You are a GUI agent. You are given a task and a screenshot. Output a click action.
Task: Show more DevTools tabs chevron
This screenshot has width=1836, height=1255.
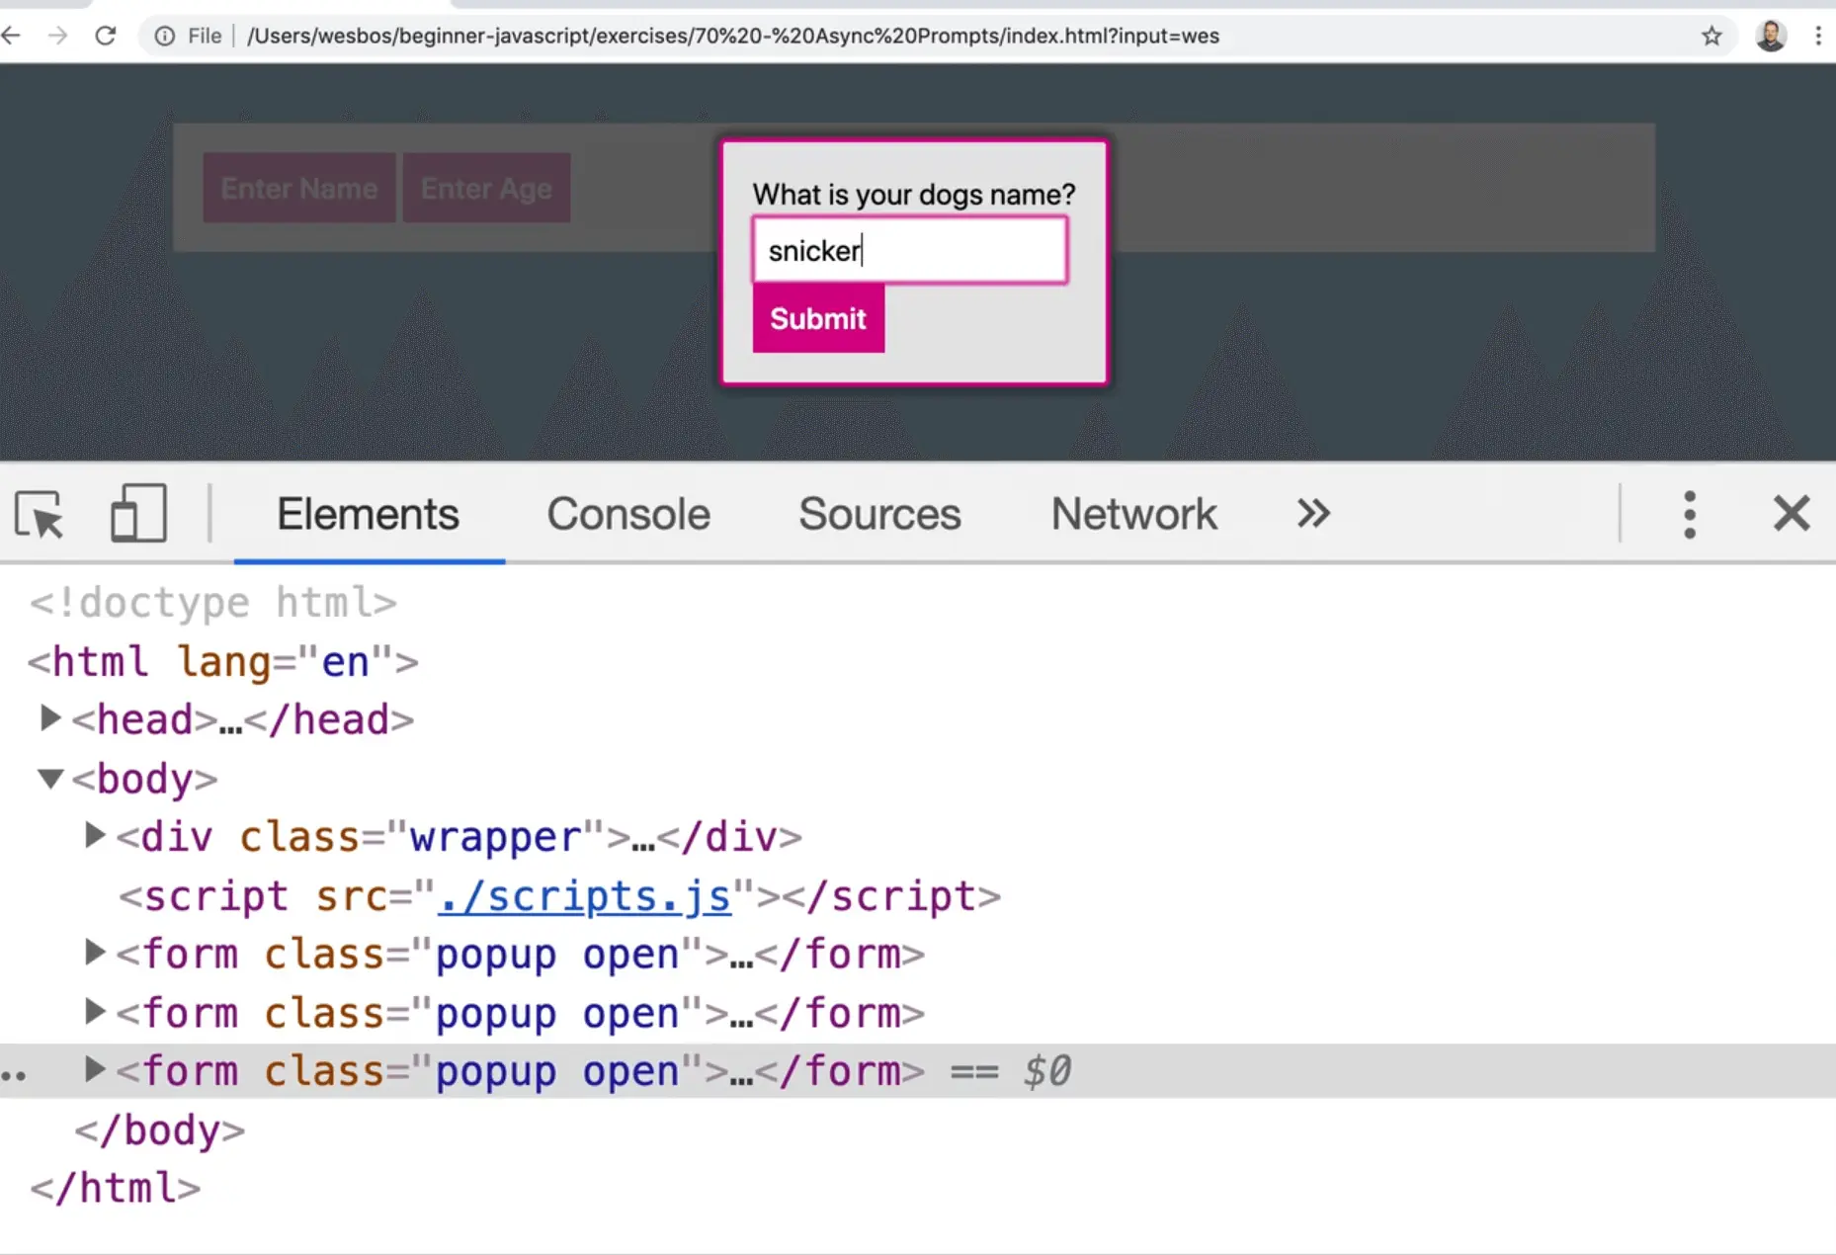(x=1313, y=514)
